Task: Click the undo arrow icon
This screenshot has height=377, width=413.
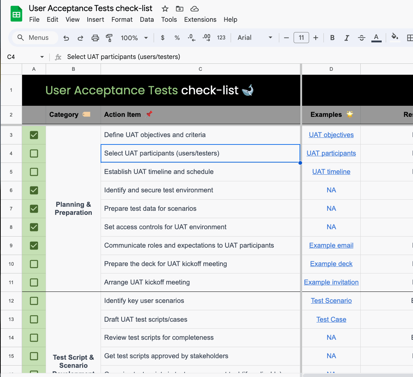Action: pos(66,38)
